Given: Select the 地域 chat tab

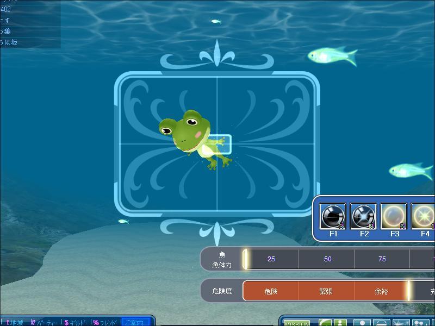Looking at the screenshot, I should pos(14,322).
